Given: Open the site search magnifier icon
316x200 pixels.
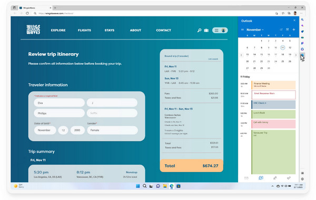Looking at the screenshot, I should pos(199,30).
